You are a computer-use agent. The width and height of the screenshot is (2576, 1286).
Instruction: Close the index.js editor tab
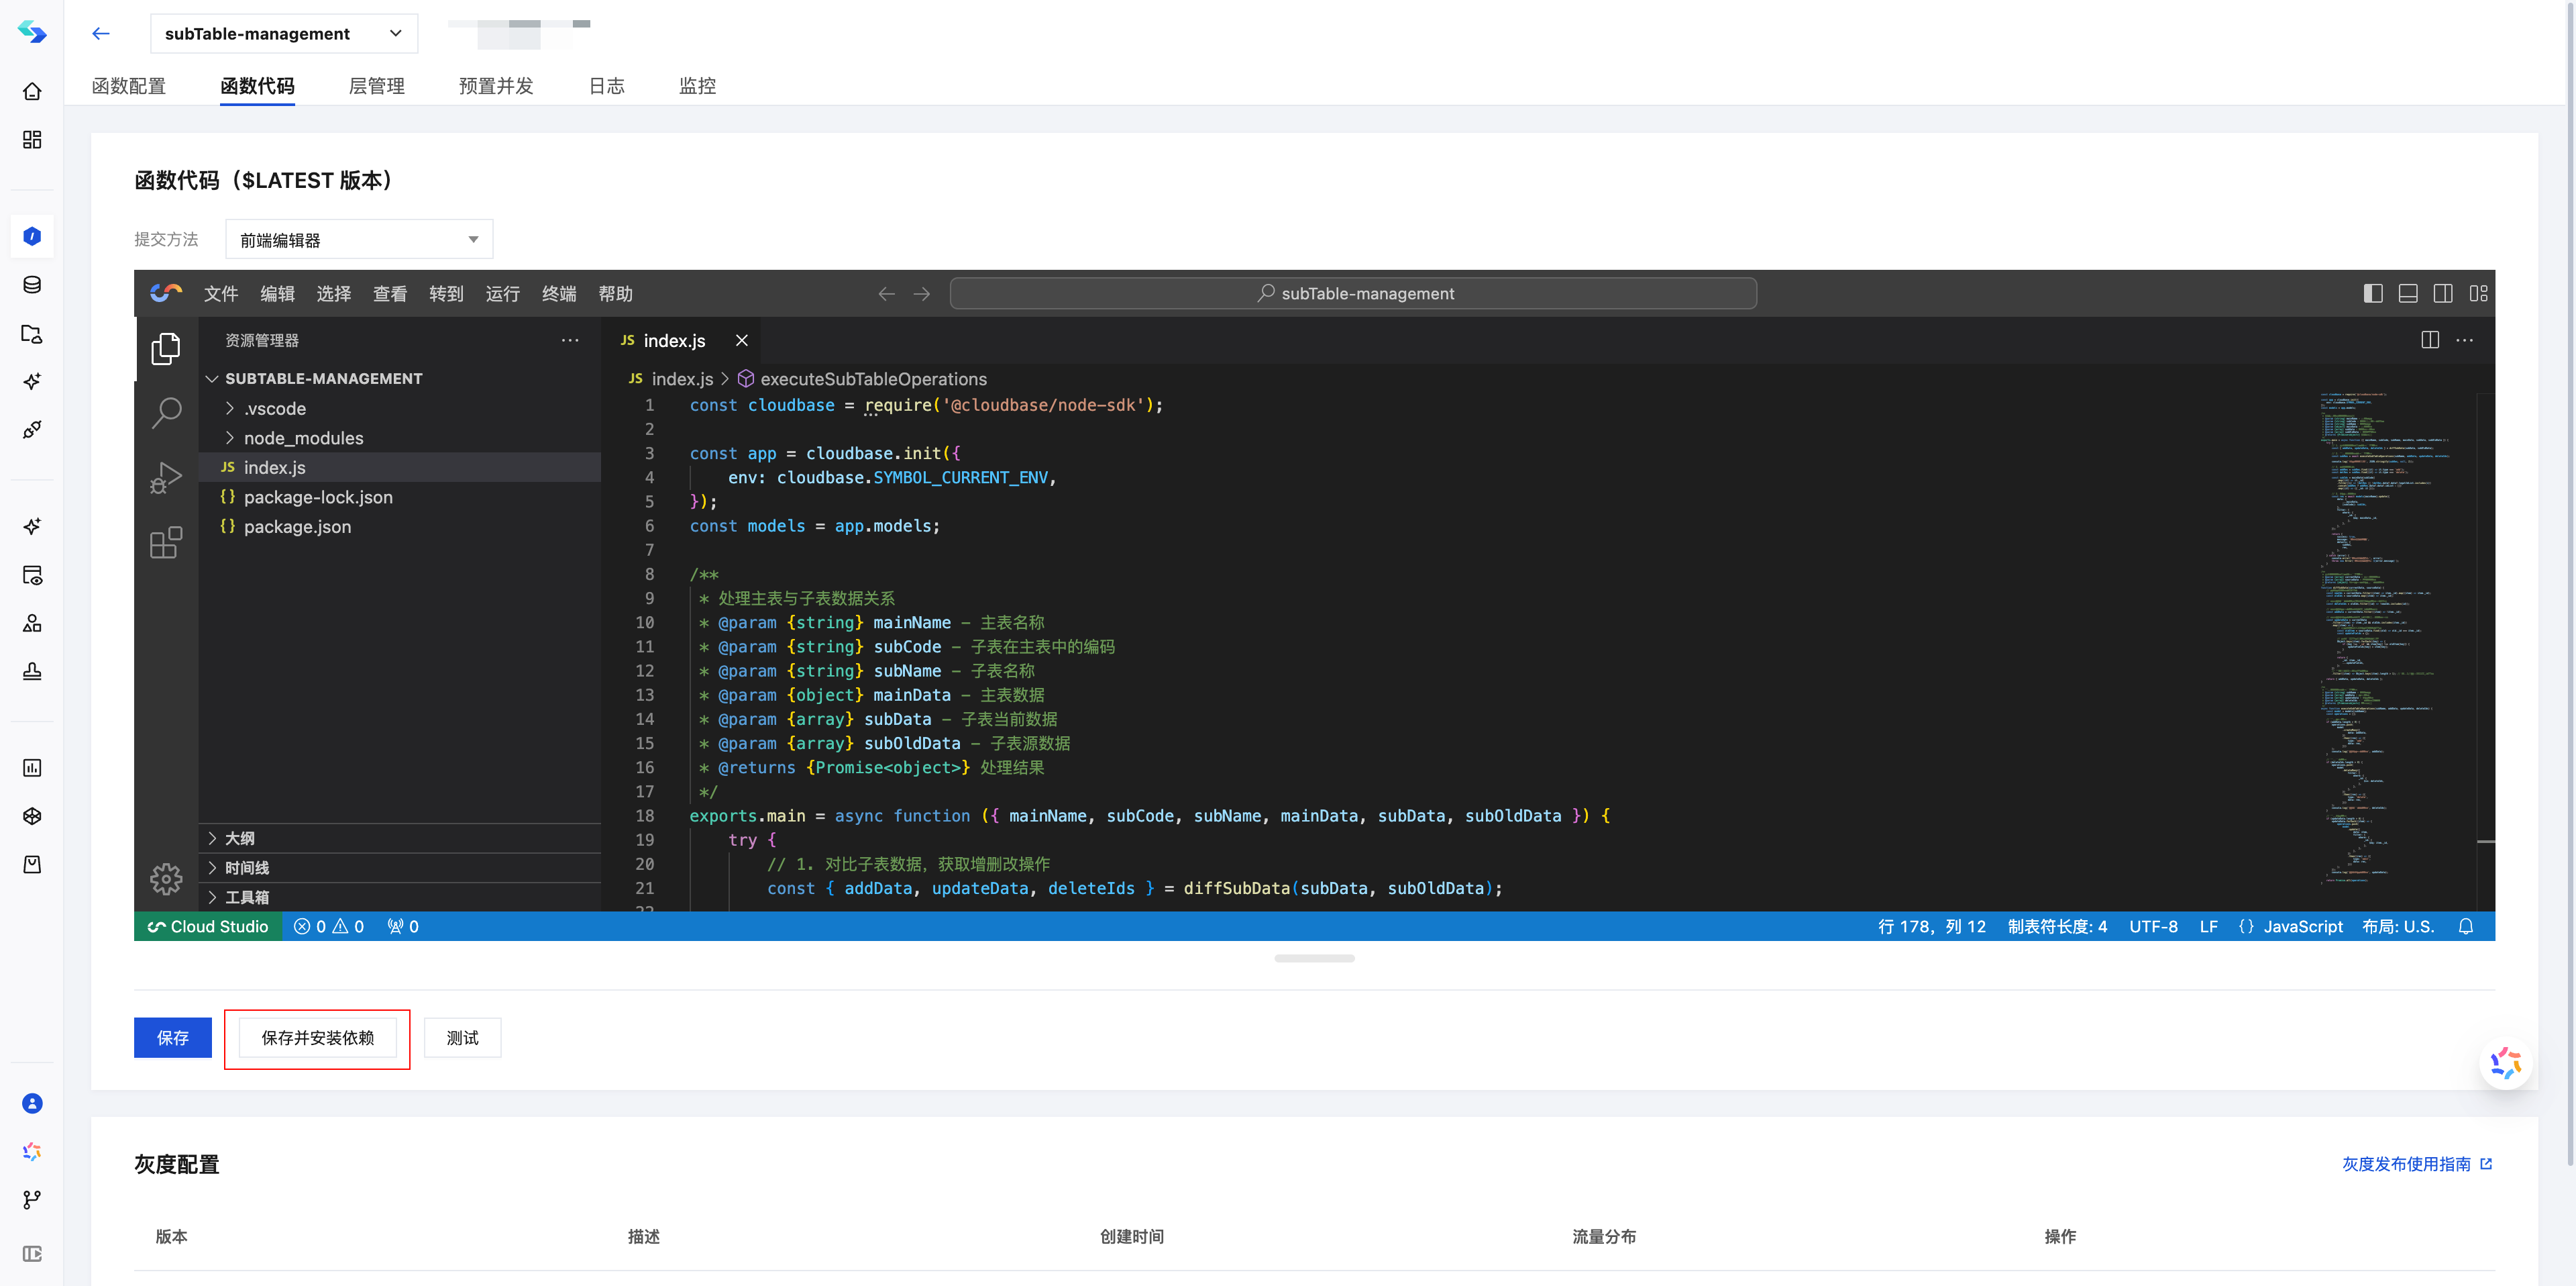[742, 340]
